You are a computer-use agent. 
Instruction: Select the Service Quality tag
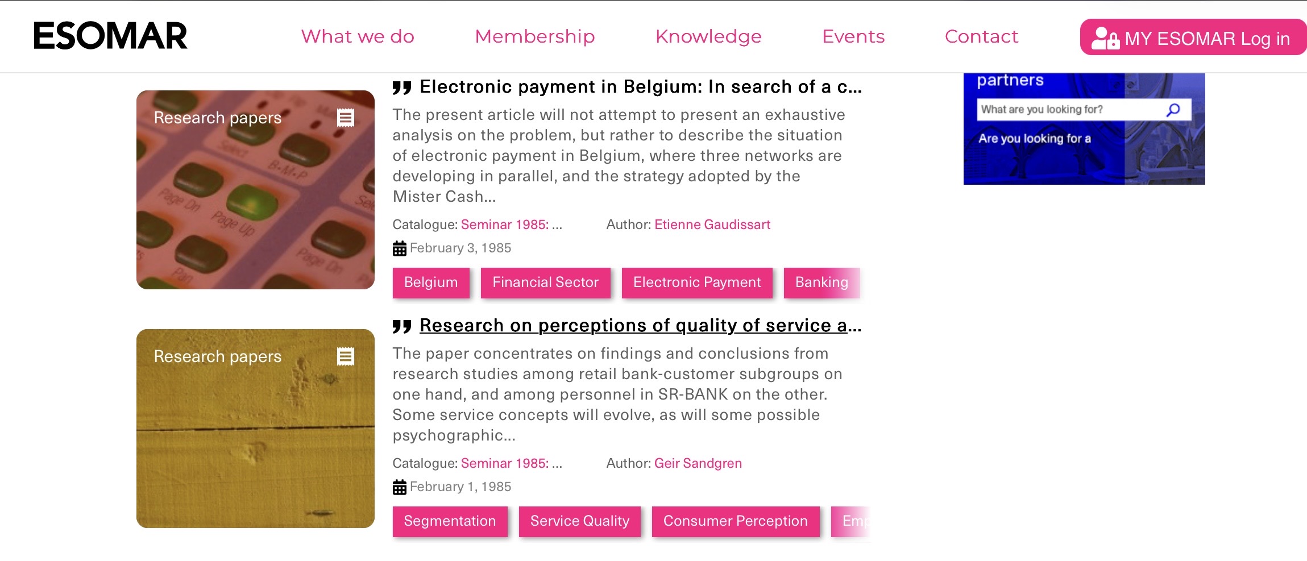coord(579,521)
